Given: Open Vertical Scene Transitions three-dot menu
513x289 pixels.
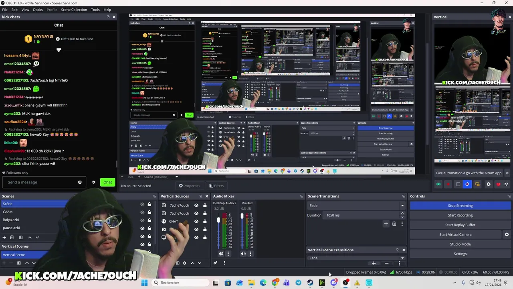Looking at the screenshot, I should click(399, 263).
